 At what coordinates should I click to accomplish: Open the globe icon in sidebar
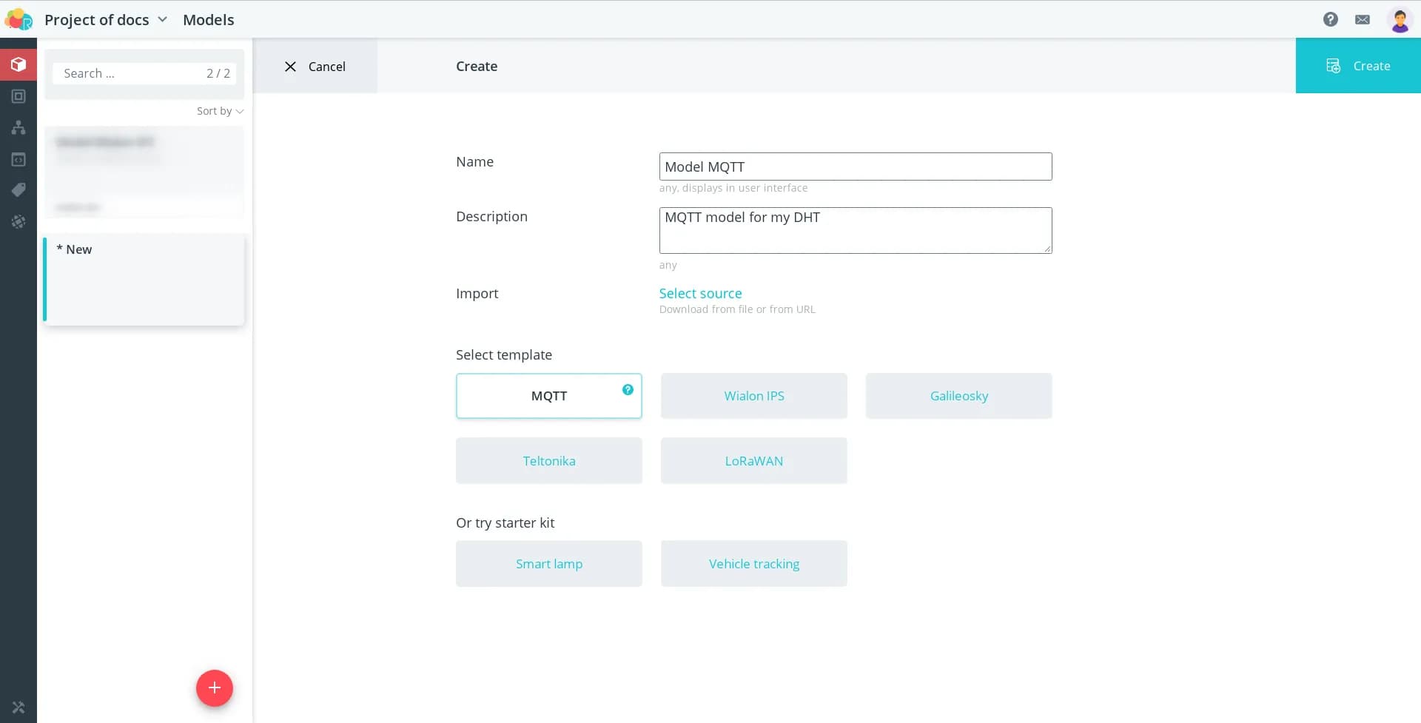tap(19, 221)
